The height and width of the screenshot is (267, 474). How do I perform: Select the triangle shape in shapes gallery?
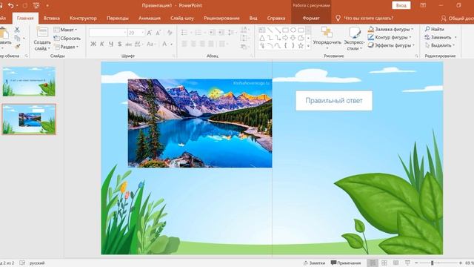[x=262, y=38]
